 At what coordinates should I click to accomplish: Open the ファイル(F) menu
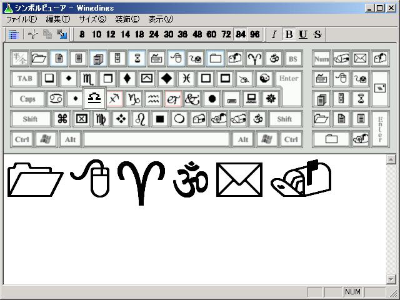[x=21, y=19]
